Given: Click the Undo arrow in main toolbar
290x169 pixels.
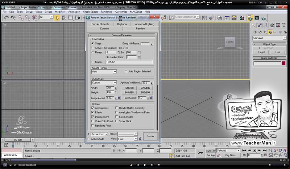Looking at the screenshot, I should (x=6, y=18).
